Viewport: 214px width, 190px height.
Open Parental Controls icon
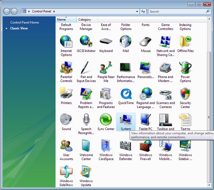[x=66, y=68]
